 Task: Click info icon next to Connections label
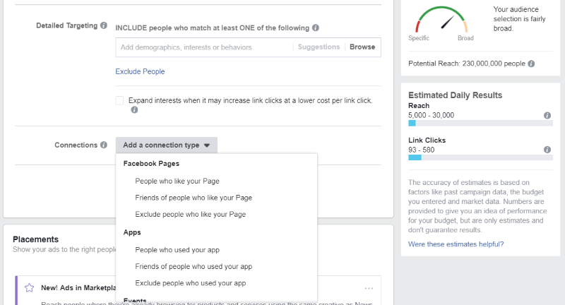coord(104,145)
